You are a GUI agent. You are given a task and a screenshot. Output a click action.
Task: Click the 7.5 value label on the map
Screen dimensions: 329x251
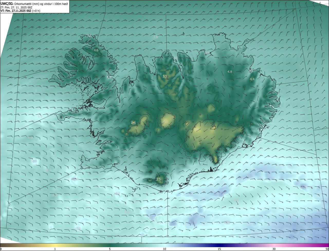89,36
